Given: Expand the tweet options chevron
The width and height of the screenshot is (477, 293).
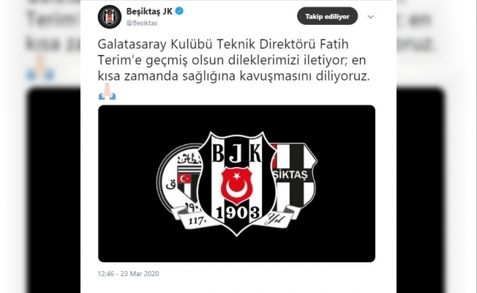Looking at the screenshot, I should click(x=370, y=17).
